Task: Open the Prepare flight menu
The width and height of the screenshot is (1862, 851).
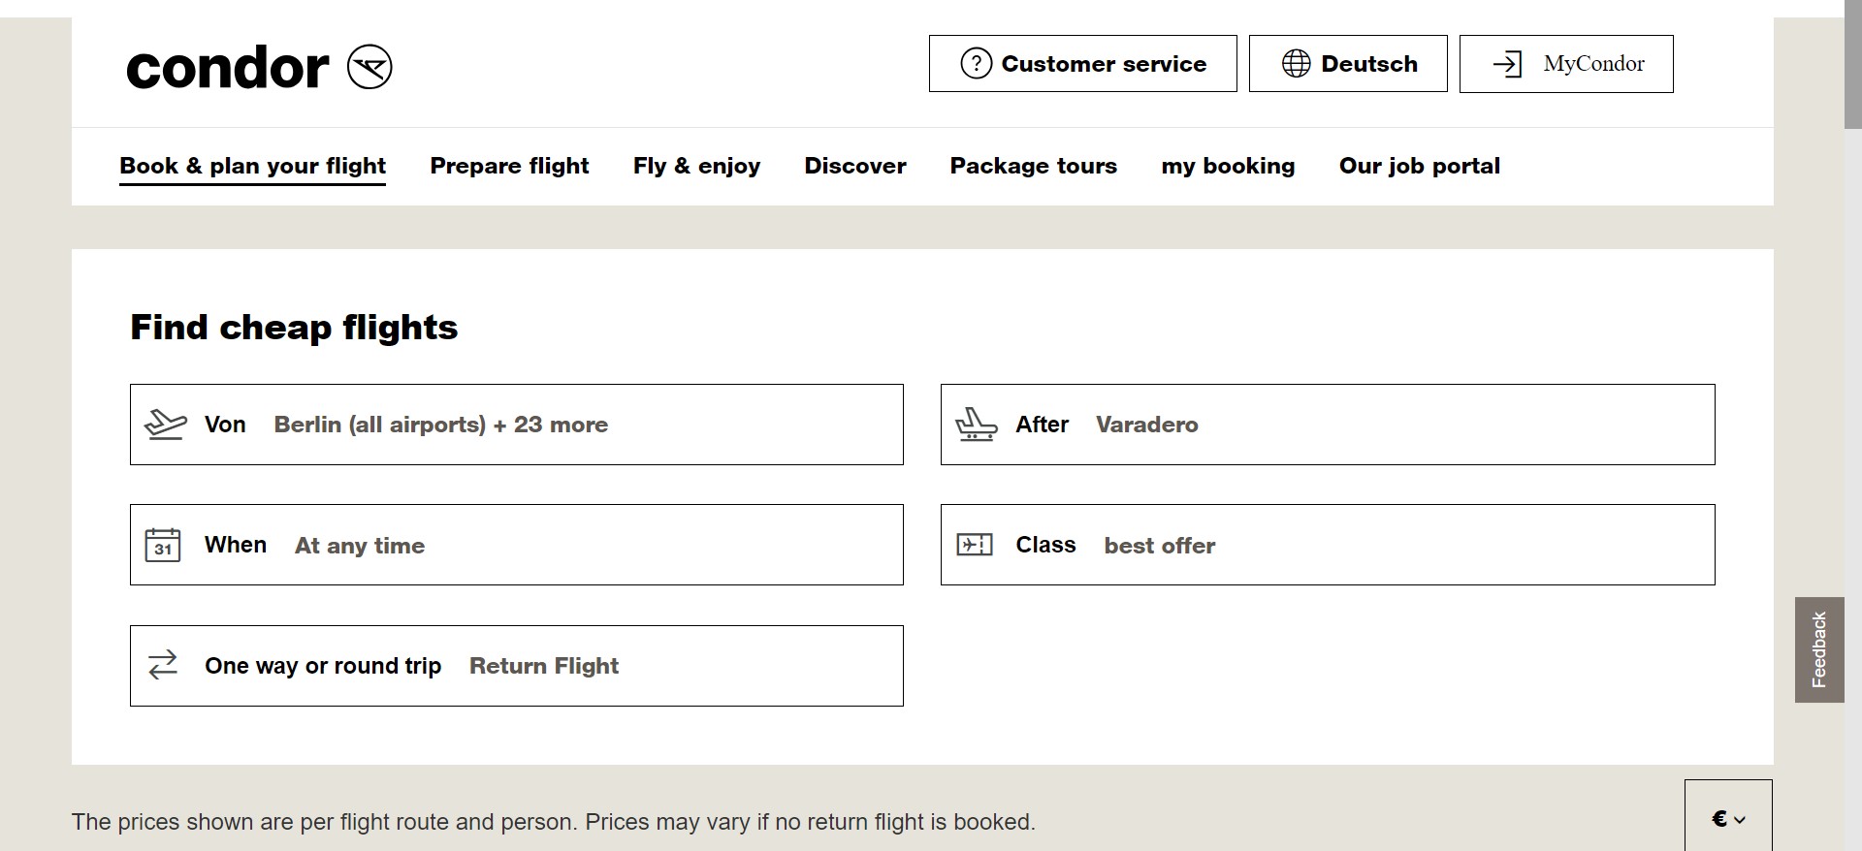Action: tap(509, 166)
